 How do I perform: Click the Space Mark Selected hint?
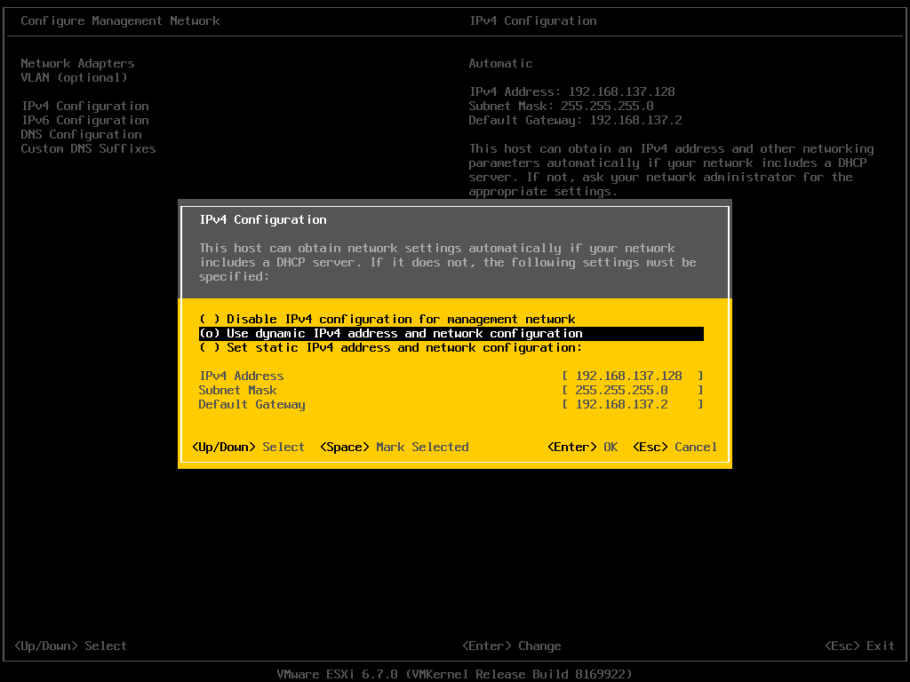(x=394, y=448)
